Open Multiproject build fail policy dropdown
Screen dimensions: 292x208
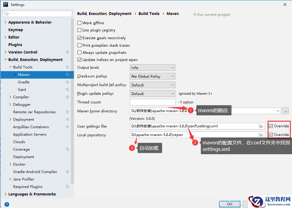[152, 85]
